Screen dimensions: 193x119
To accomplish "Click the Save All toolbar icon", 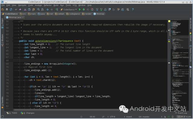I will tap(7, 9).
